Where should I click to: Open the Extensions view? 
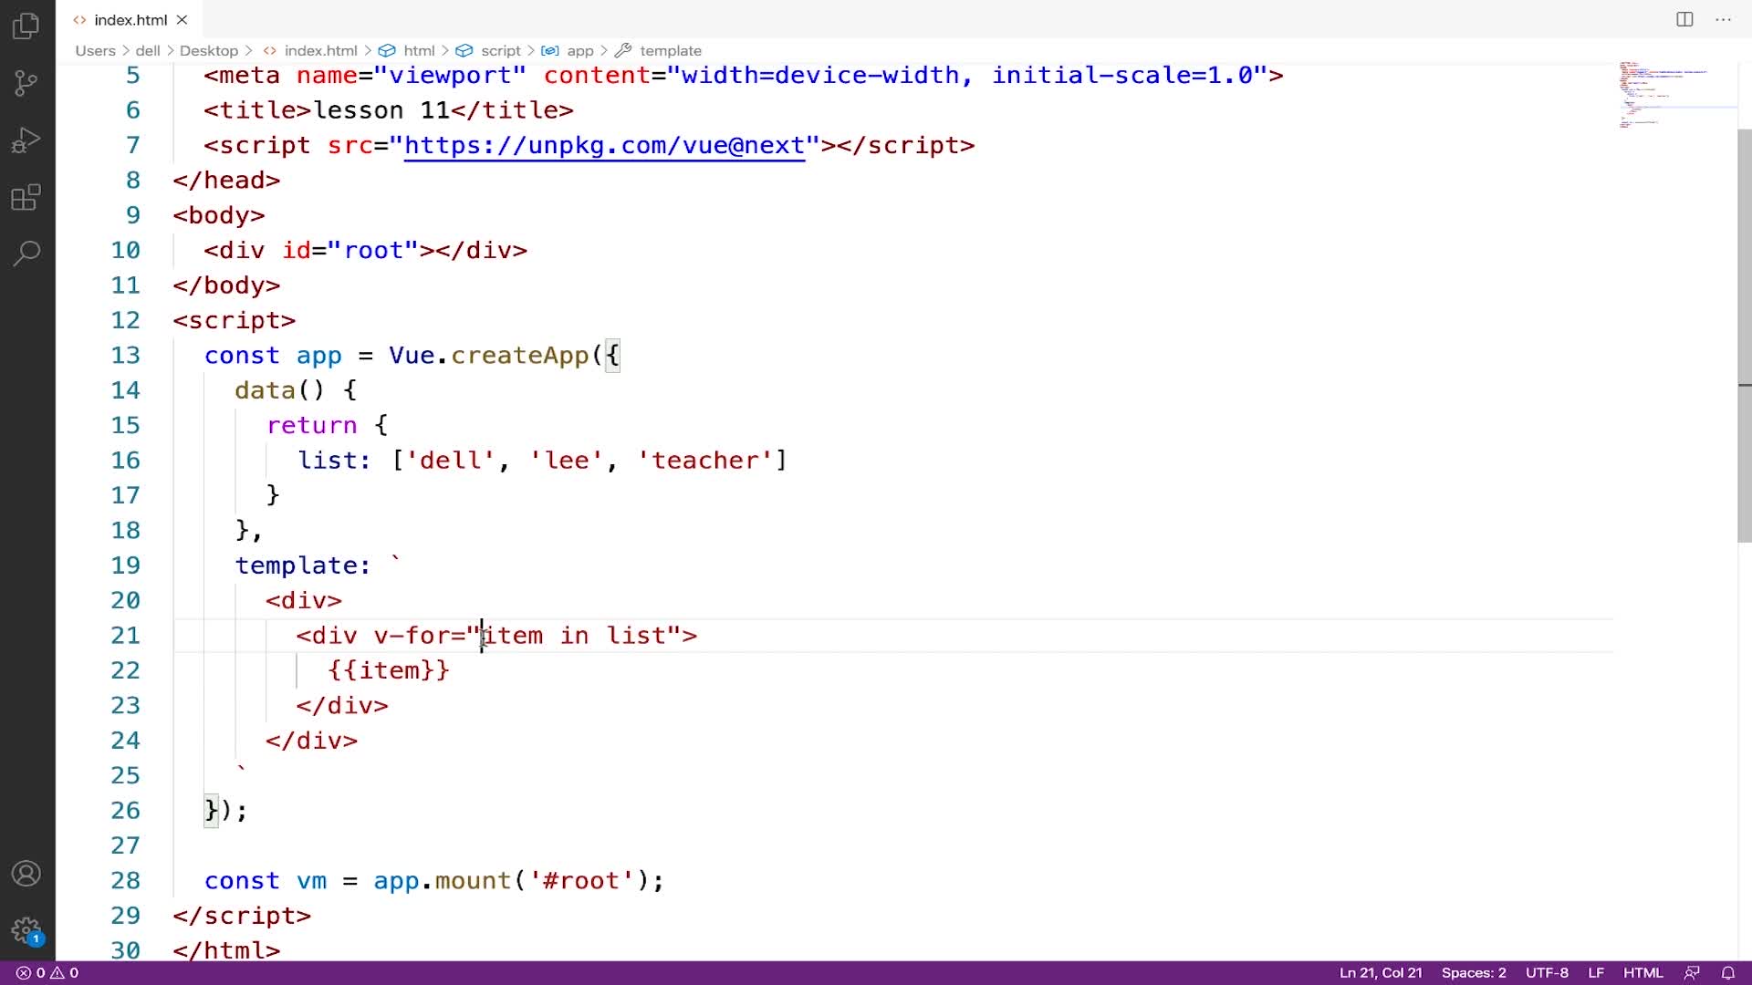26,197
